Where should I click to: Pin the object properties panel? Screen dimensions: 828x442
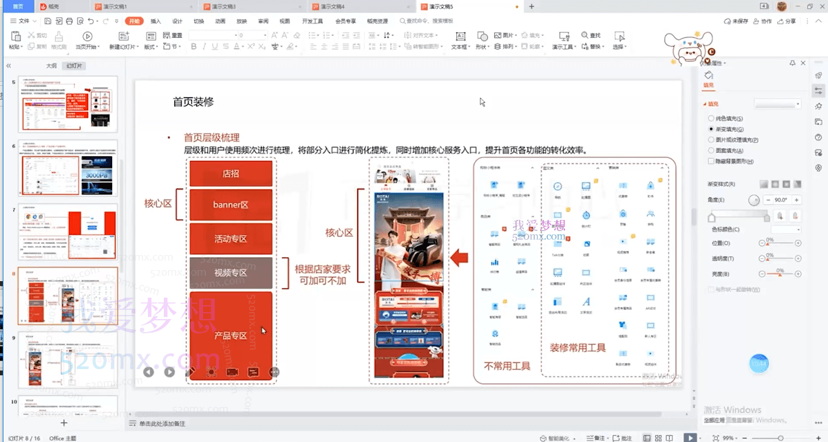click(792, 63)
